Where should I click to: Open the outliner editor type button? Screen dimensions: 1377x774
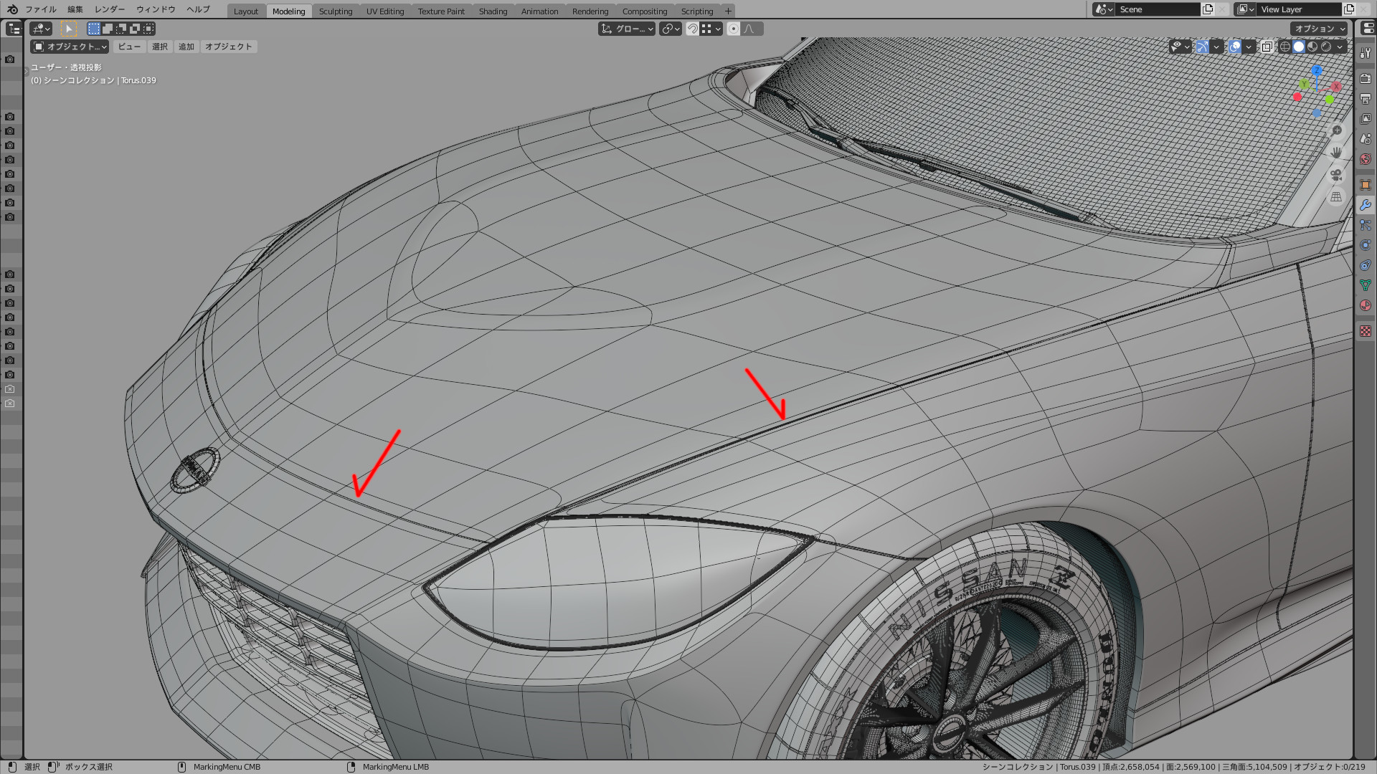13,29
